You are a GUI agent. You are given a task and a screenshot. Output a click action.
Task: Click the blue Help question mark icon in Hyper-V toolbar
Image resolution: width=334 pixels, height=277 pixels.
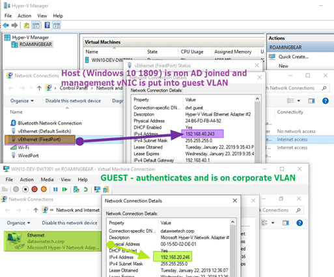click(x=47, y=25)
